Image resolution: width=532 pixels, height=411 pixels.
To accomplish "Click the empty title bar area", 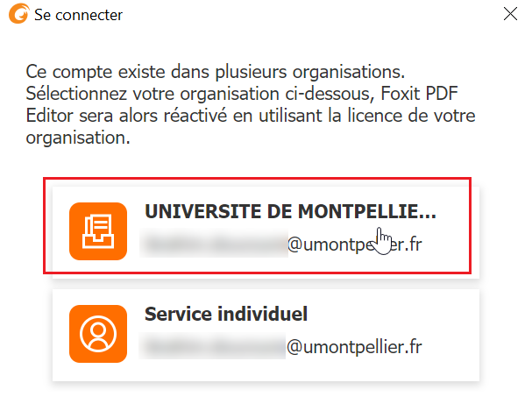I will pyautogui.click(x=307, y=15).
